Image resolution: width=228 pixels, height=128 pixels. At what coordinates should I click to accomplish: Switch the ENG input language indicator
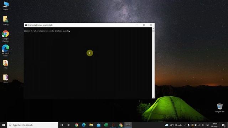click(207, 125)
